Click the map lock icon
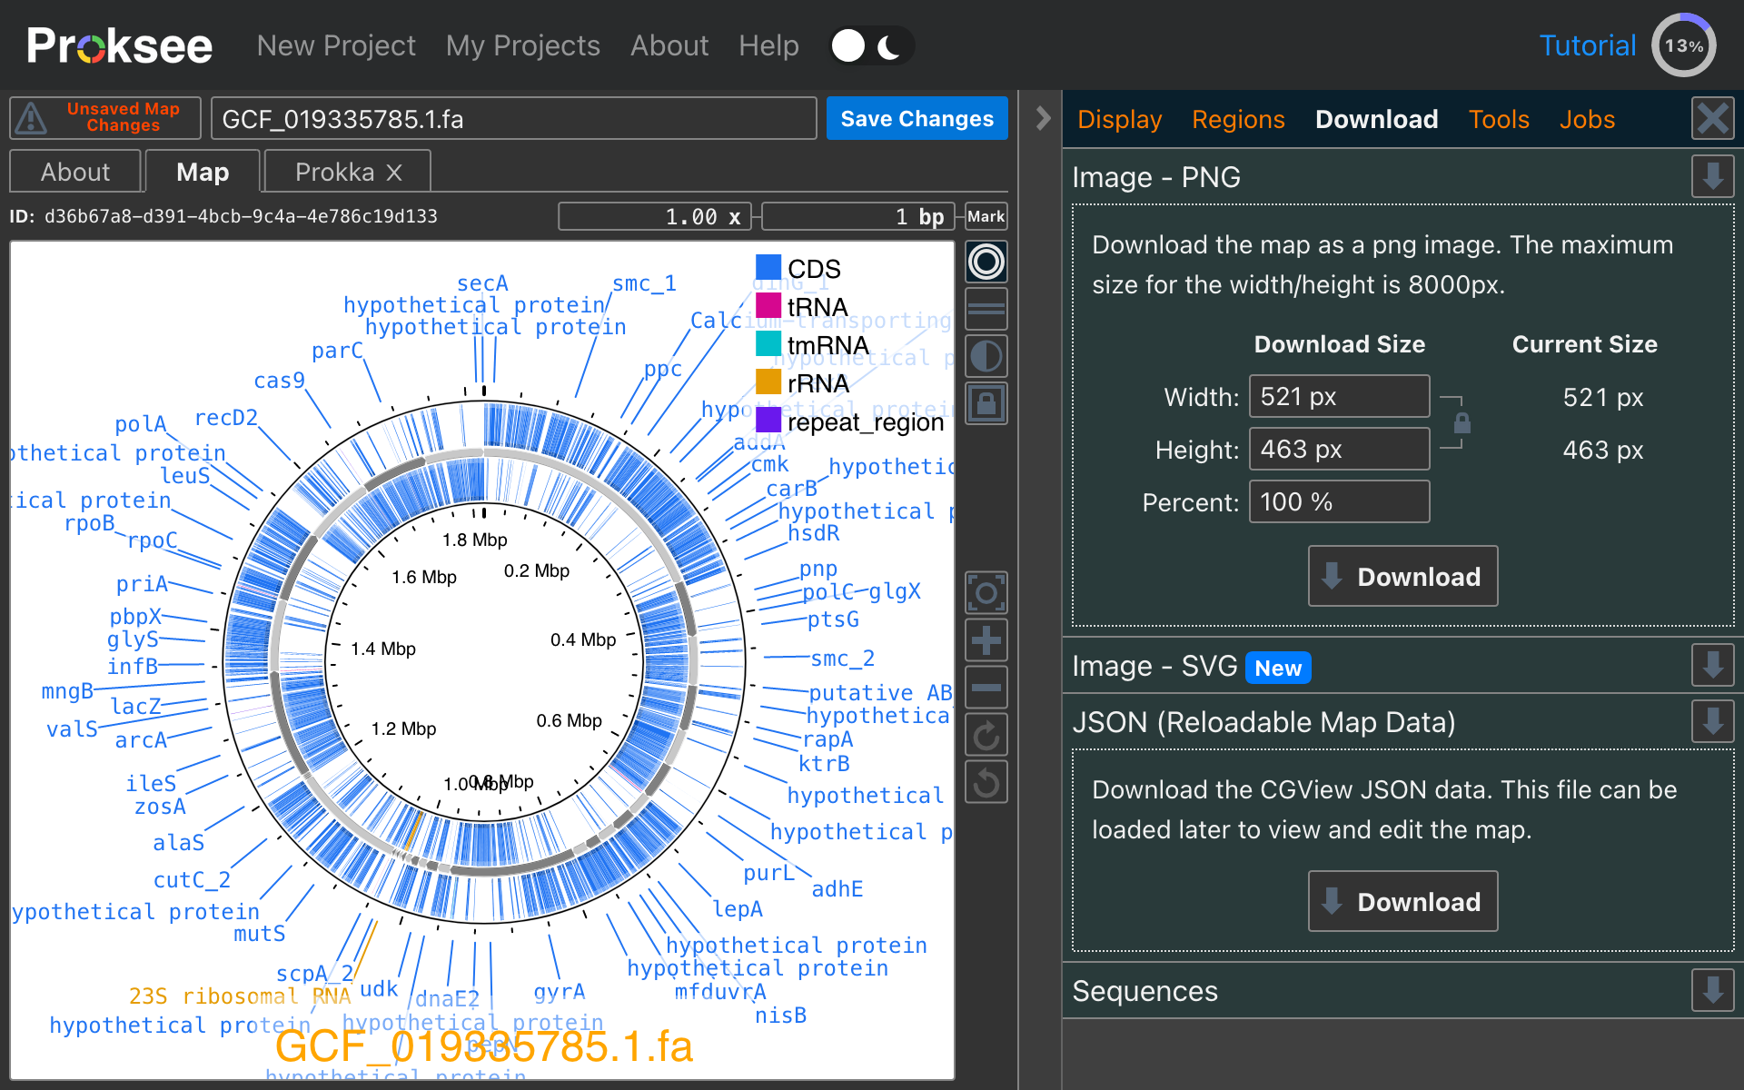Screen dimensions: 1744x1090 point(986,404)
